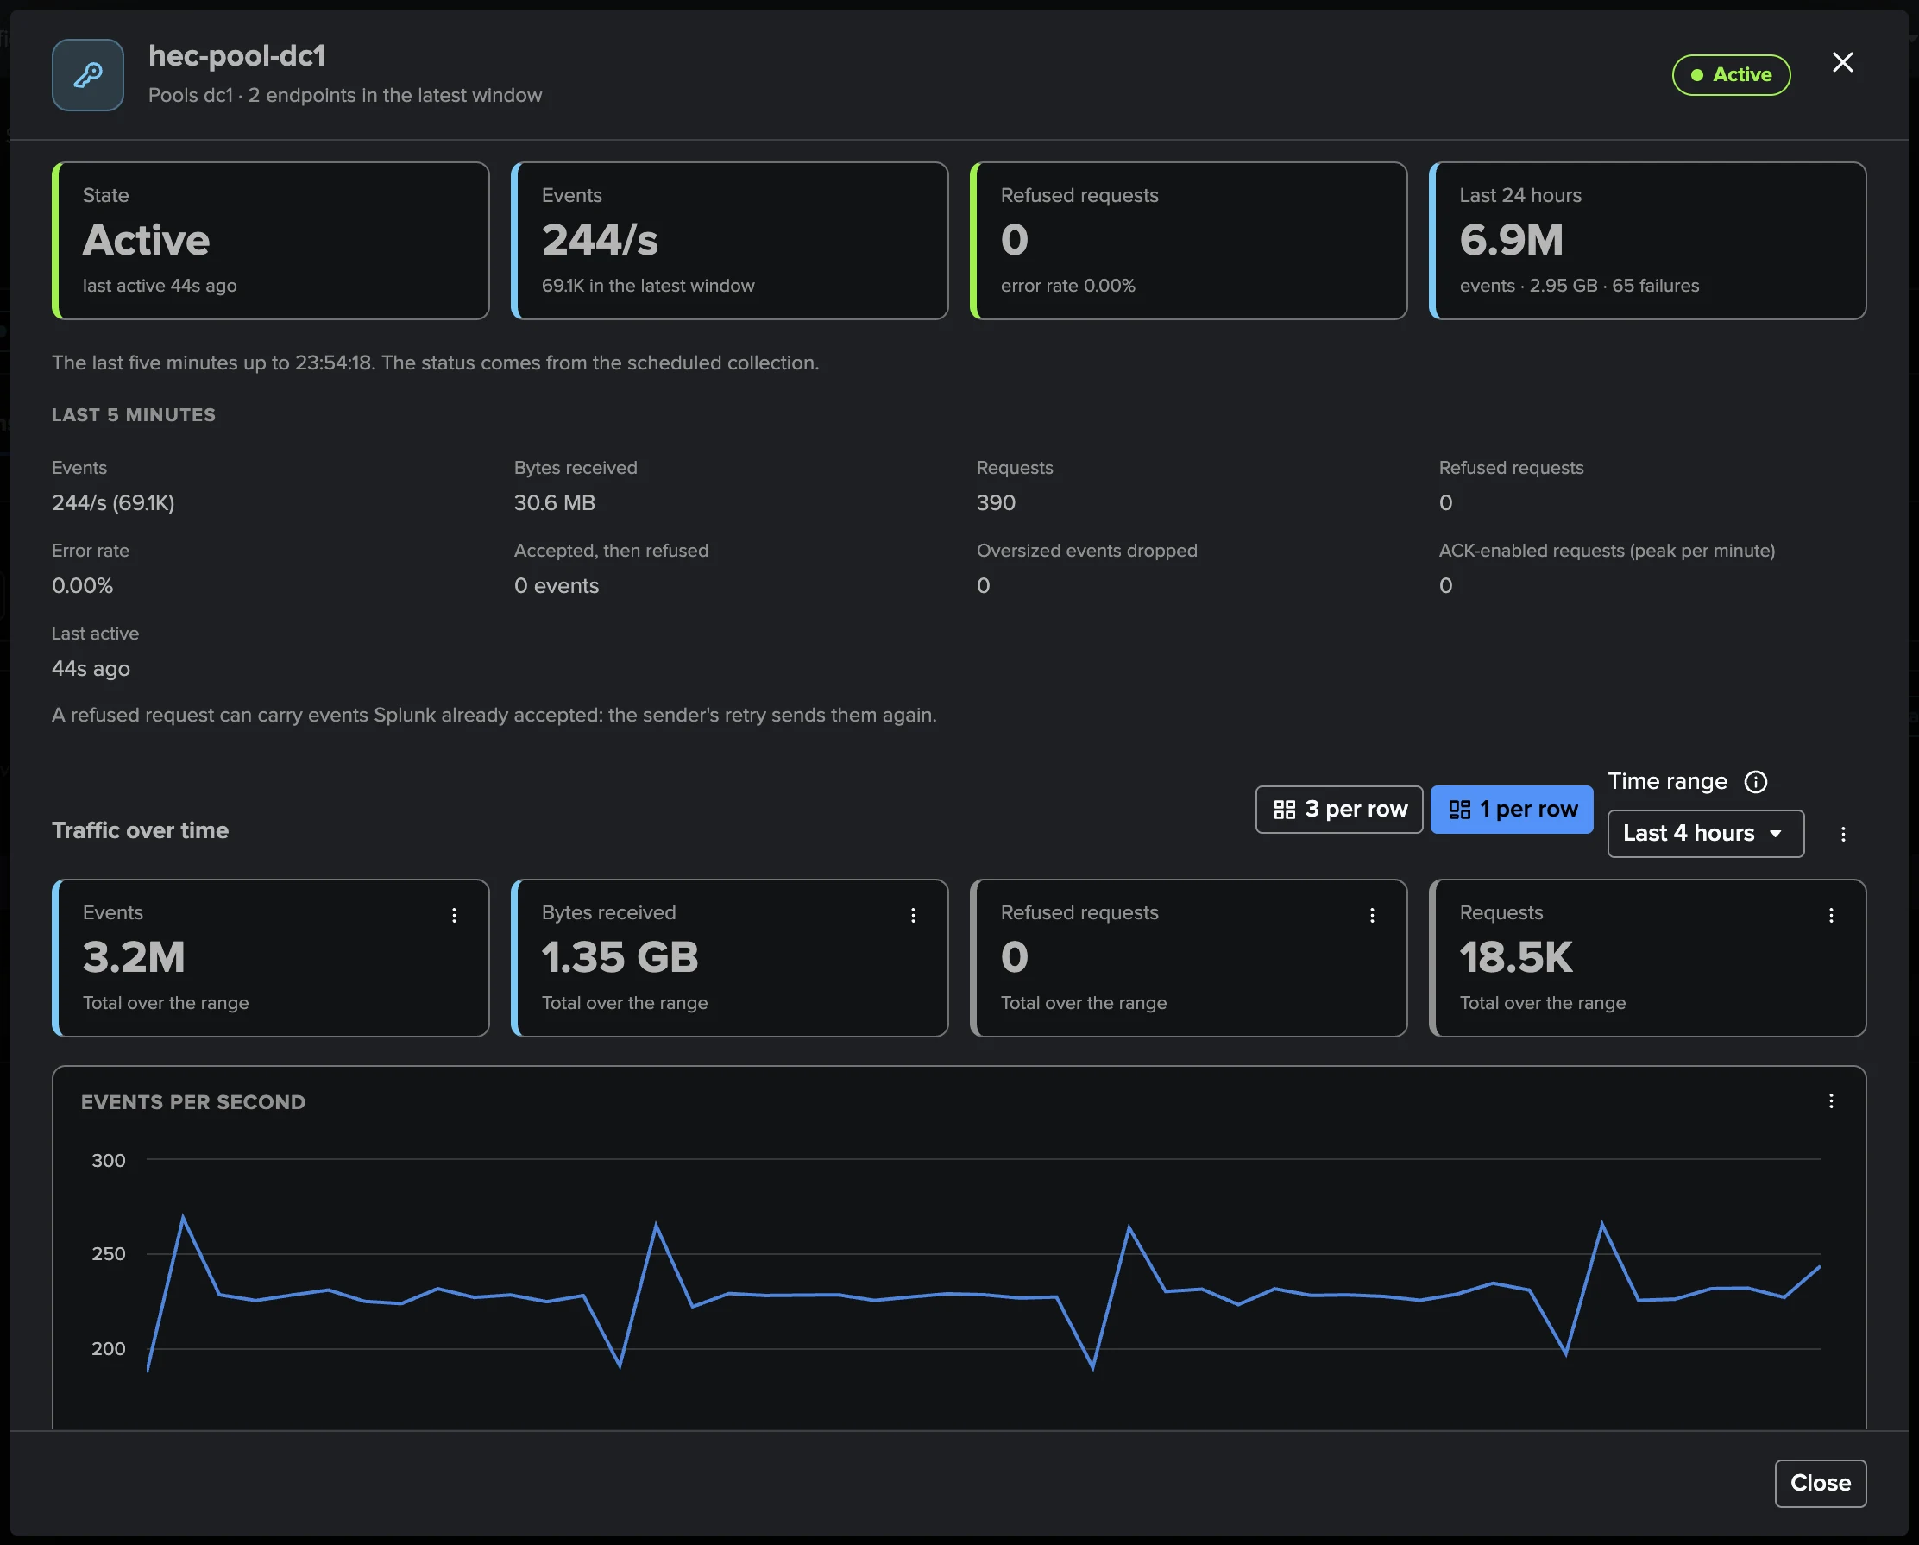Screen dimensions: 1919x1545
Task: Click the '0 events' accepted then refused value
Action: 557,585
